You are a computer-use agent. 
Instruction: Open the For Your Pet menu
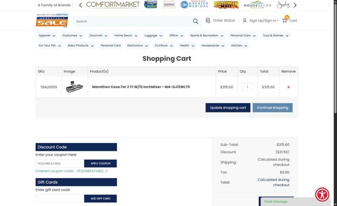pos(50,46)
